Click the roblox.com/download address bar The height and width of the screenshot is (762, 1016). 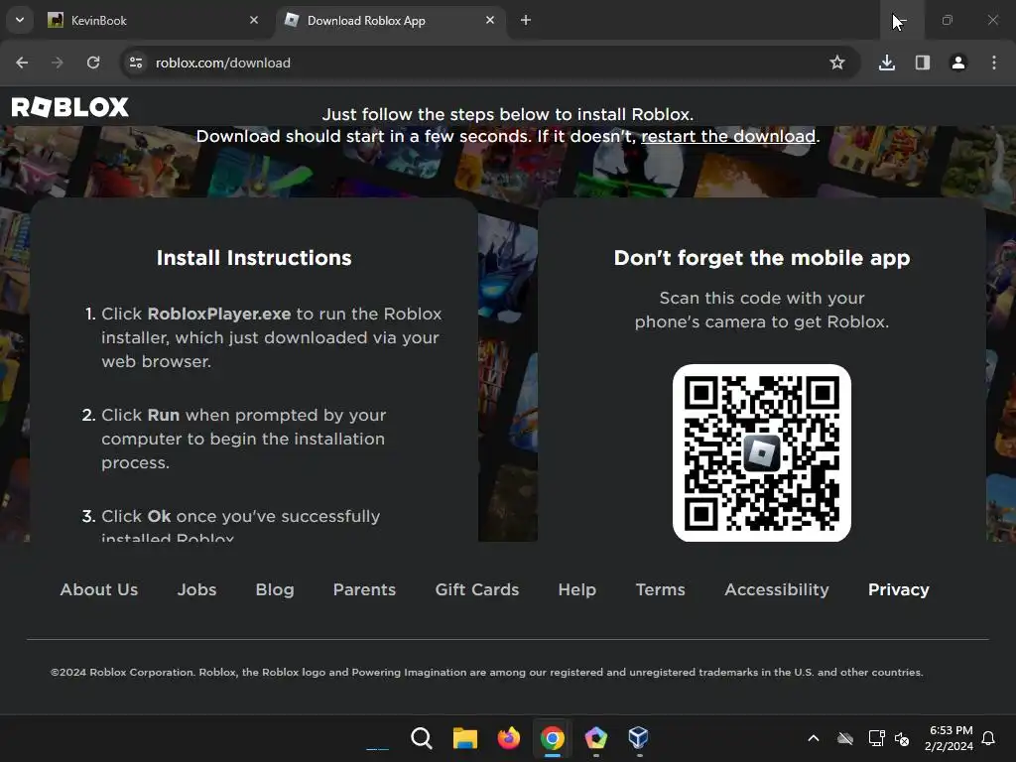pyautogui.click(x=490, y=63)
